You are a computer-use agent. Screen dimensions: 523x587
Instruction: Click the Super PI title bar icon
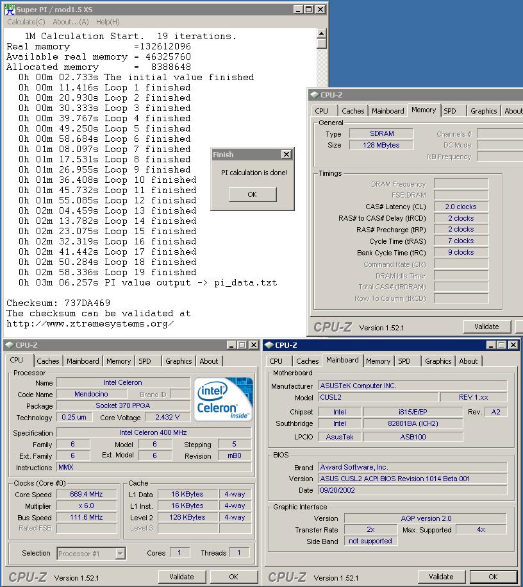(10, 9)
